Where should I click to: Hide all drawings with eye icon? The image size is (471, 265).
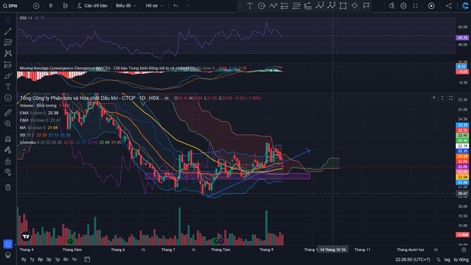coord(8,172)
